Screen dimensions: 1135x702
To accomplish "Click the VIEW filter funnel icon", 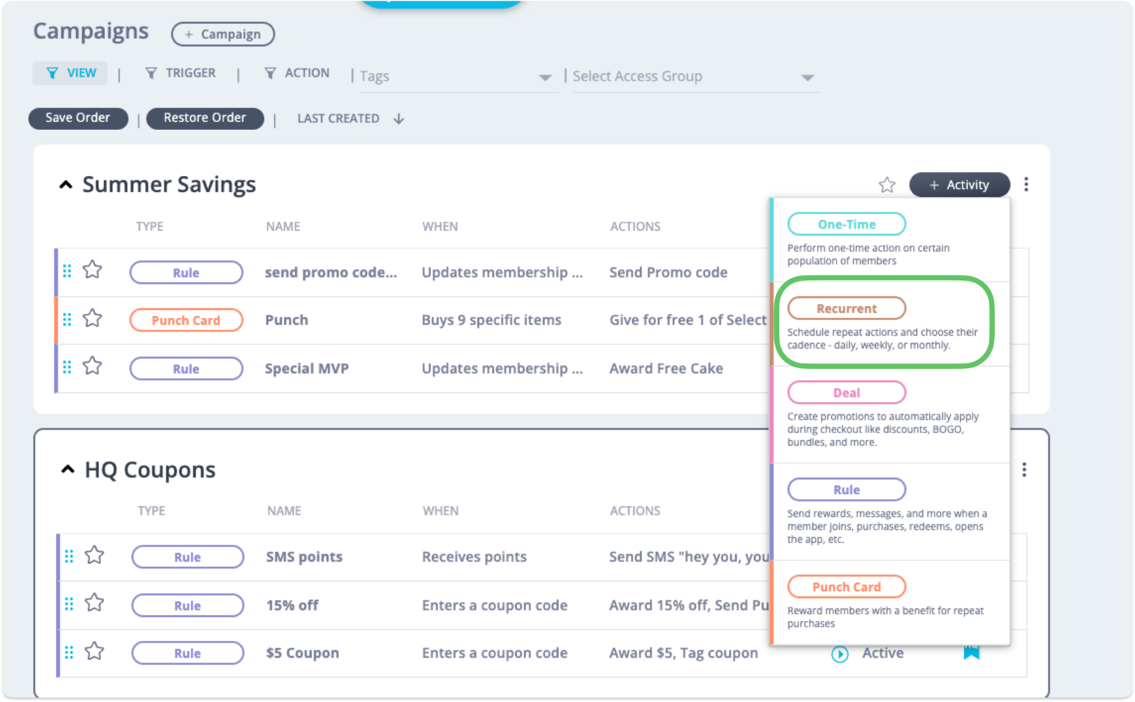I will point(52,73).
